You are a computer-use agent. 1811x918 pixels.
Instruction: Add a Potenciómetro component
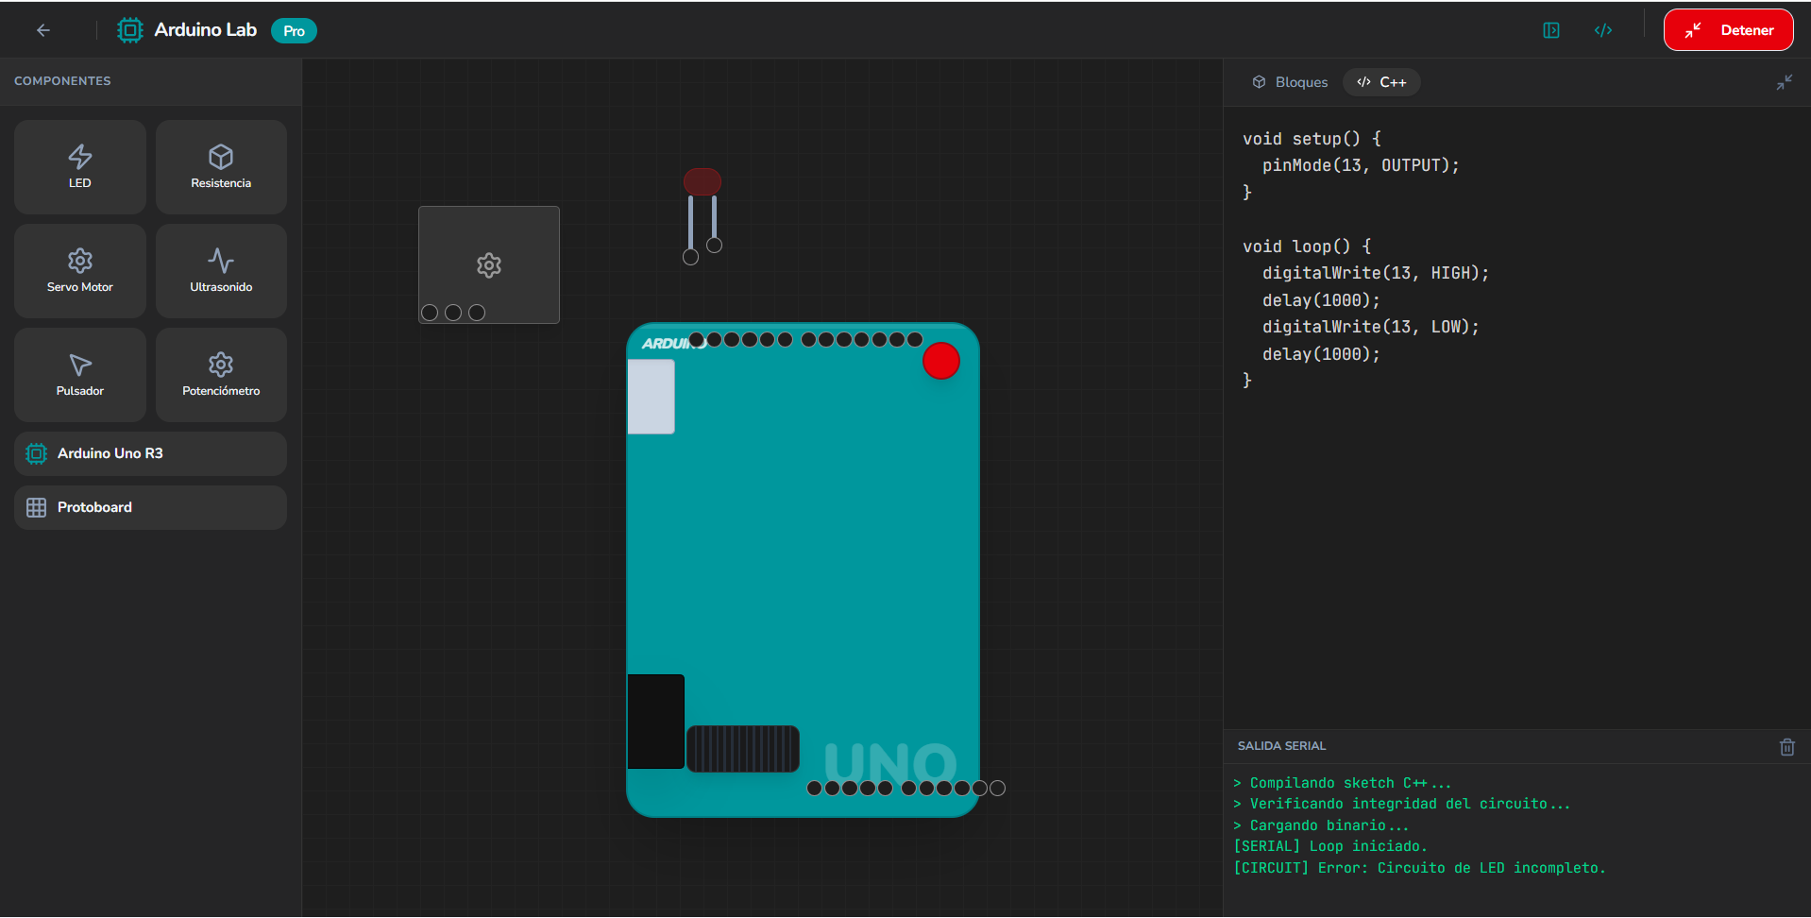coord(221,374)
